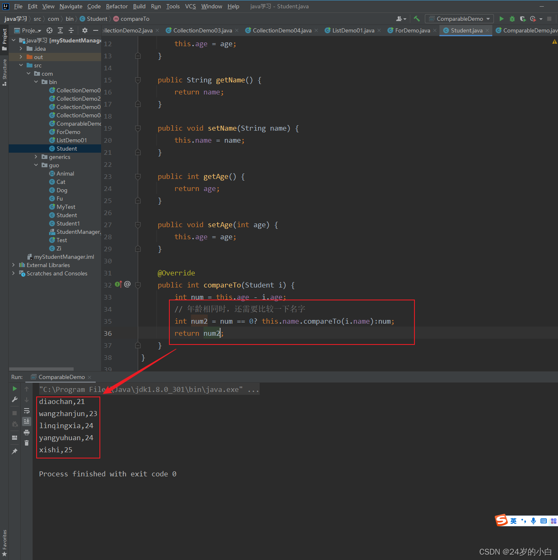Select StudentManager in the guo package
Screen dimensions: 558x560
pos(75,232)
